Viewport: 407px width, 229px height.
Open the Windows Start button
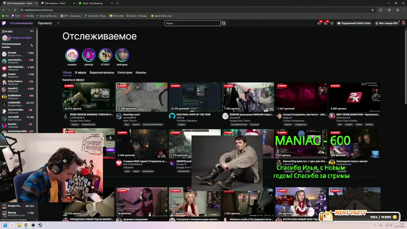click(x=5, y=225)
